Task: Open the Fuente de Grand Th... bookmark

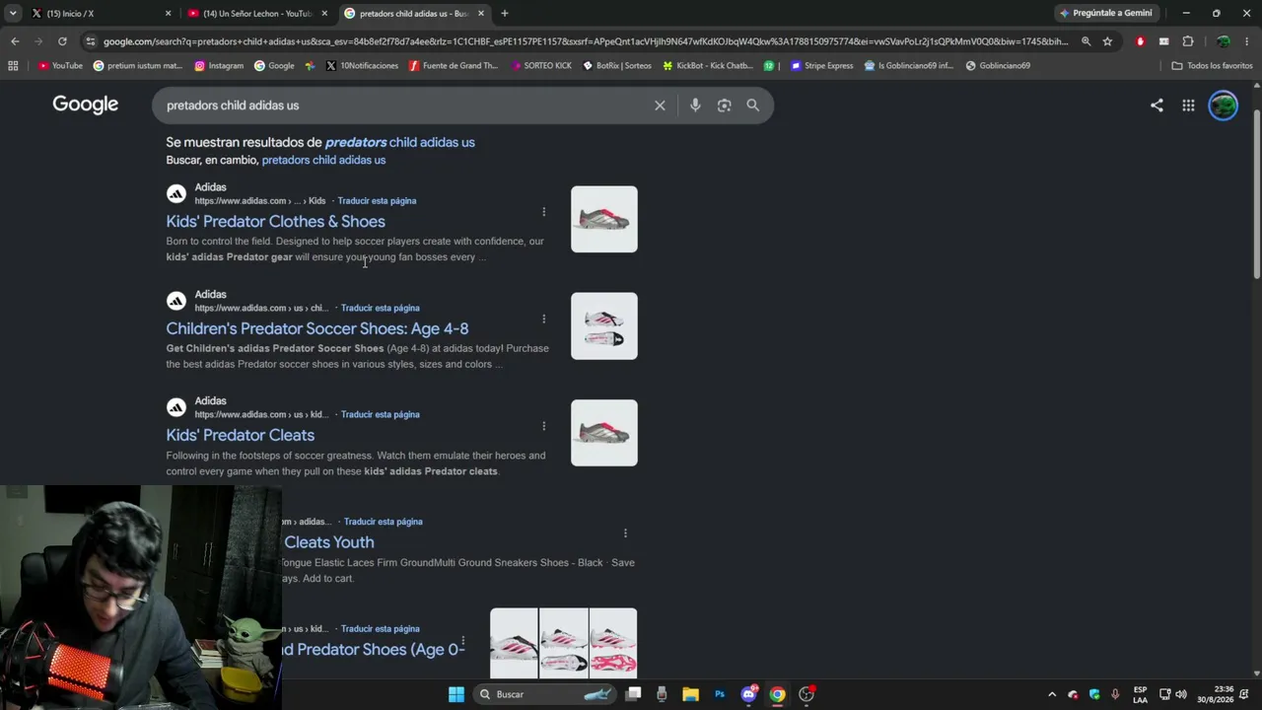Action: tap(454, 66)
